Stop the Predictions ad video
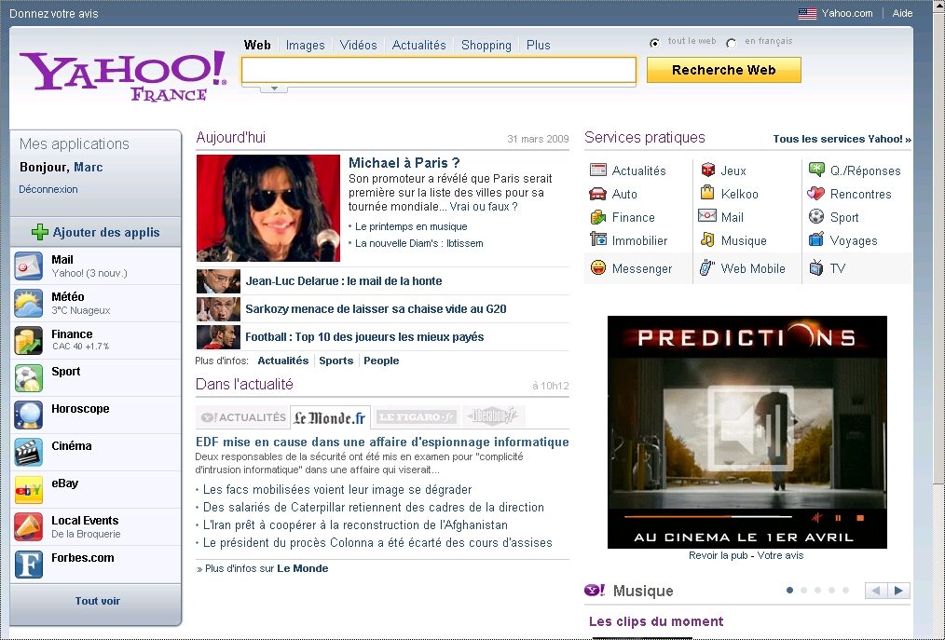 coord(860,518)
